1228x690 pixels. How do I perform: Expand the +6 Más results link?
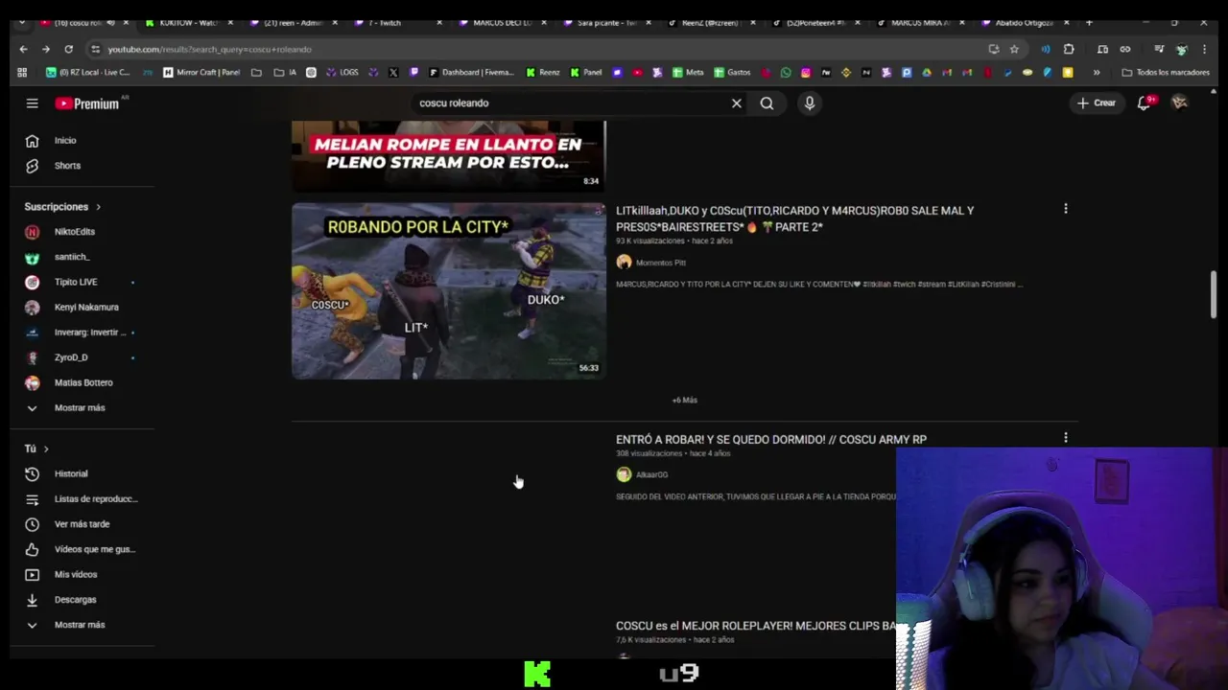685,400
